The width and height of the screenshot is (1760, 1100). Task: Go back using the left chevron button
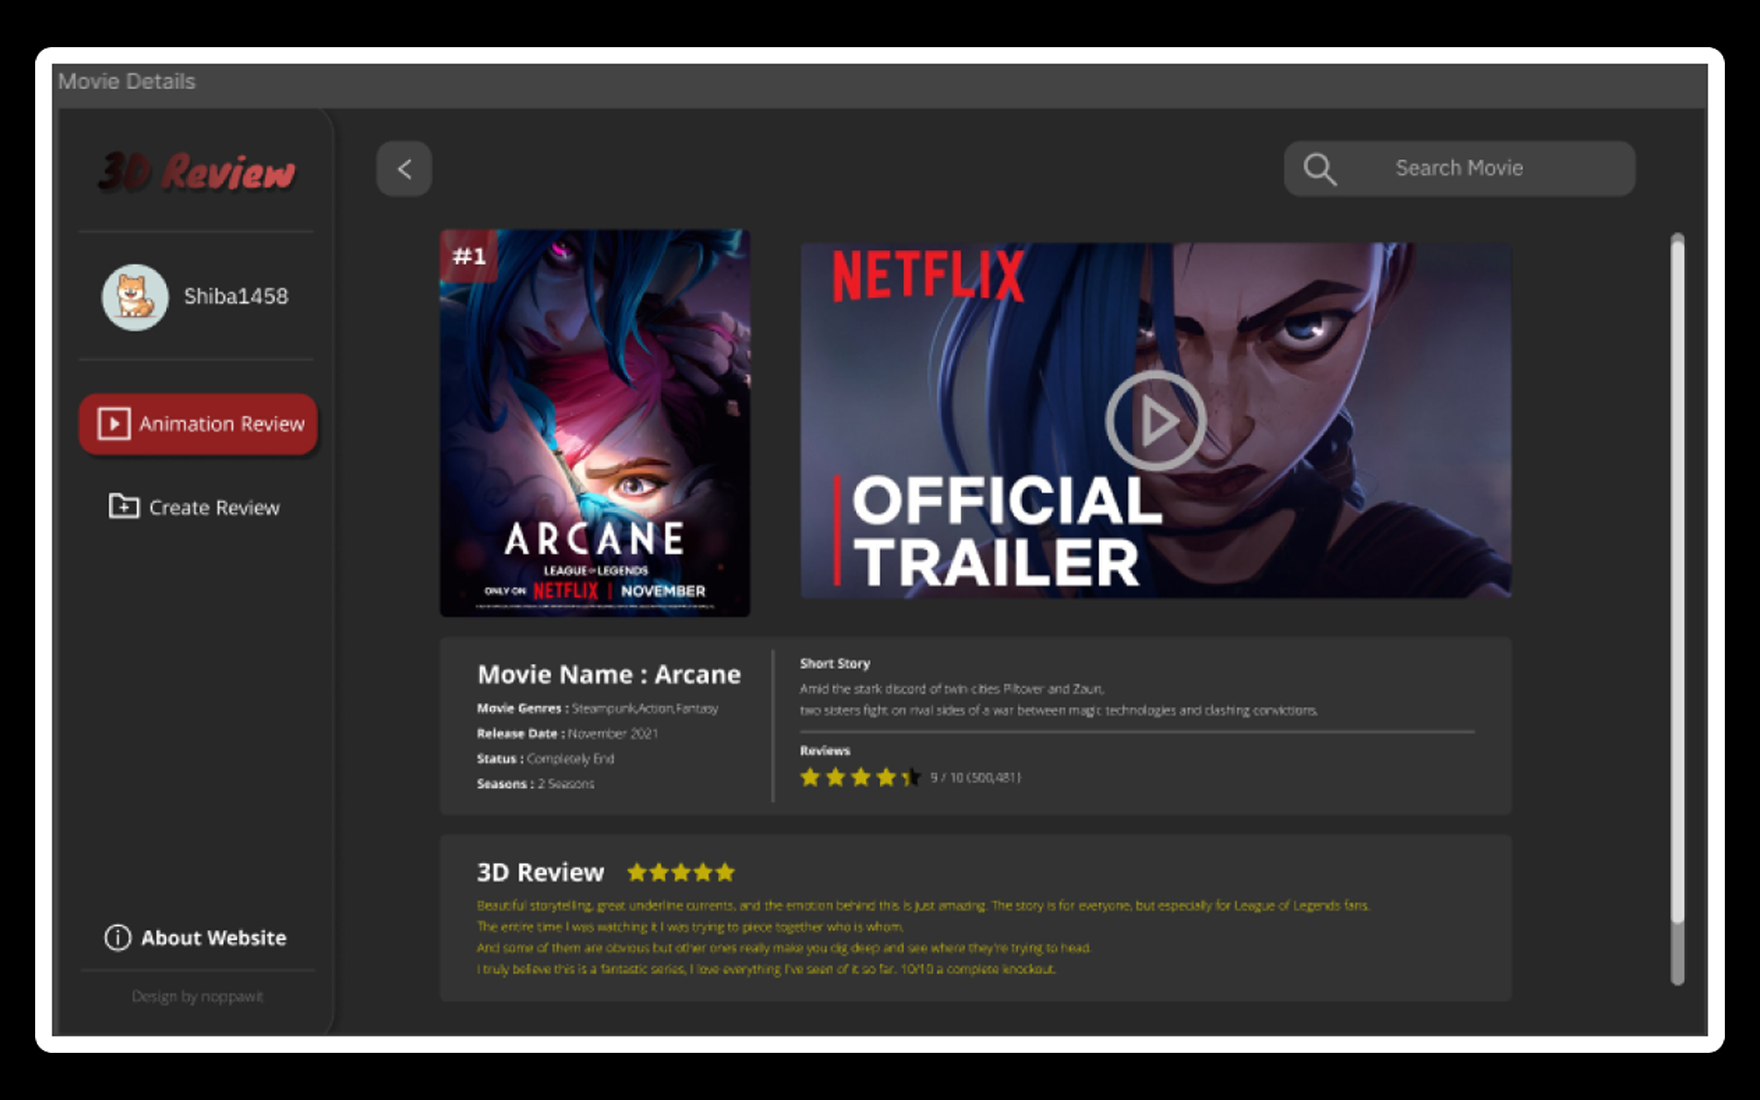point(404,169)
